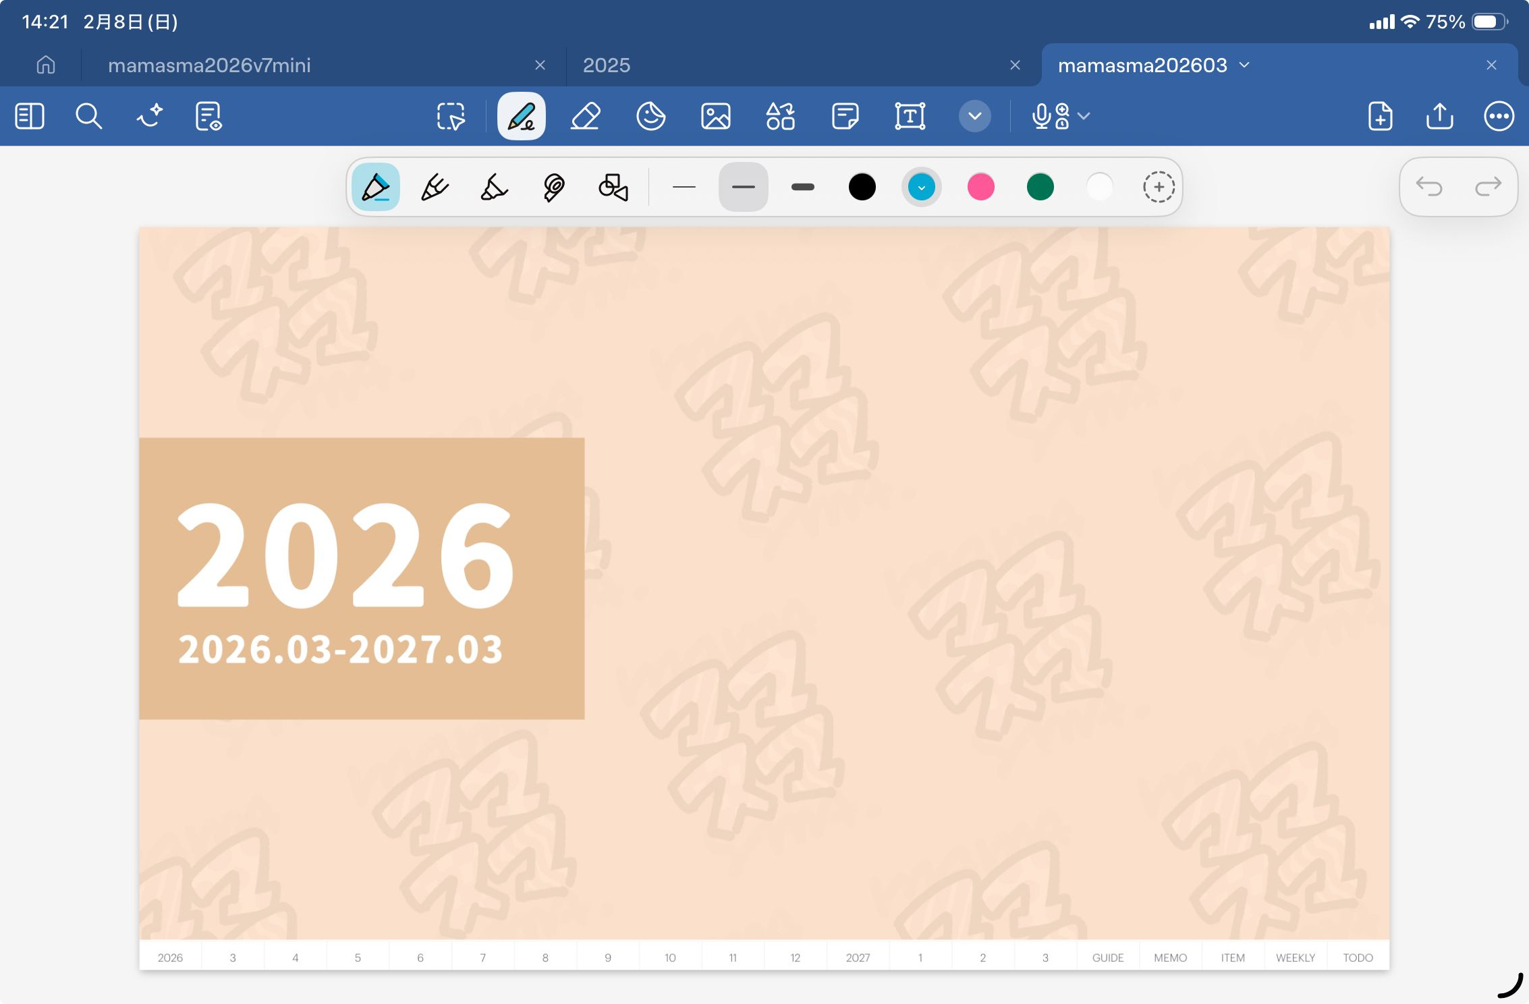Open the sticky note tool
The height and width of the screenshot is (1004, 1529).
tap(845, 116)
